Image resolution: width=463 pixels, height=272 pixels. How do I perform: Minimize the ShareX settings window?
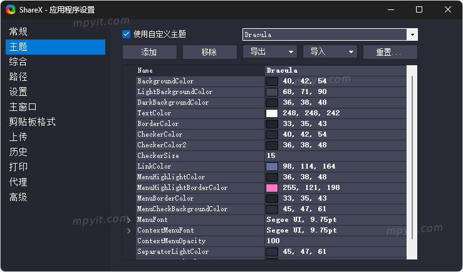pos(391,10)
